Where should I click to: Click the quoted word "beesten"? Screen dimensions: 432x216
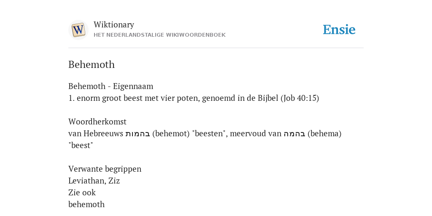210,134
